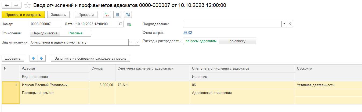Switch Отчисления to Периодические
The height and width of the screenshot is (112, 362).
[x=45, y=33]
